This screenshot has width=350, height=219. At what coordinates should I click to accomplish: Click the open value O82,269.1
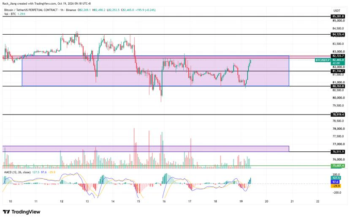(x=84, y=10)
